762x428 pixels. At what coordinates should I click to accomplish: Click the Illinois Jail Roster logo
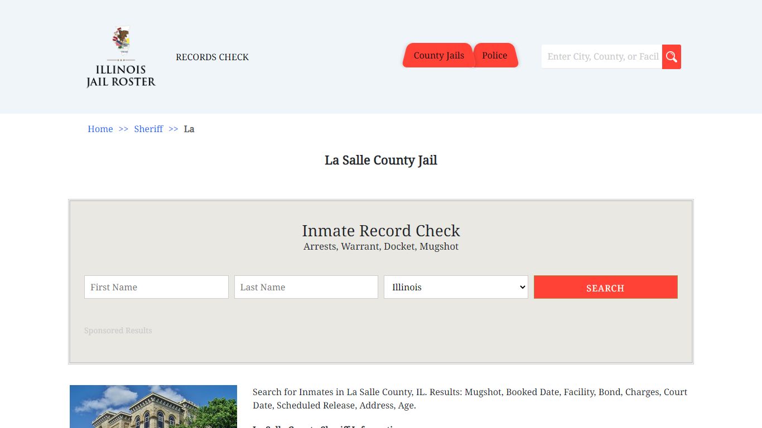click(x=121, y=57)
